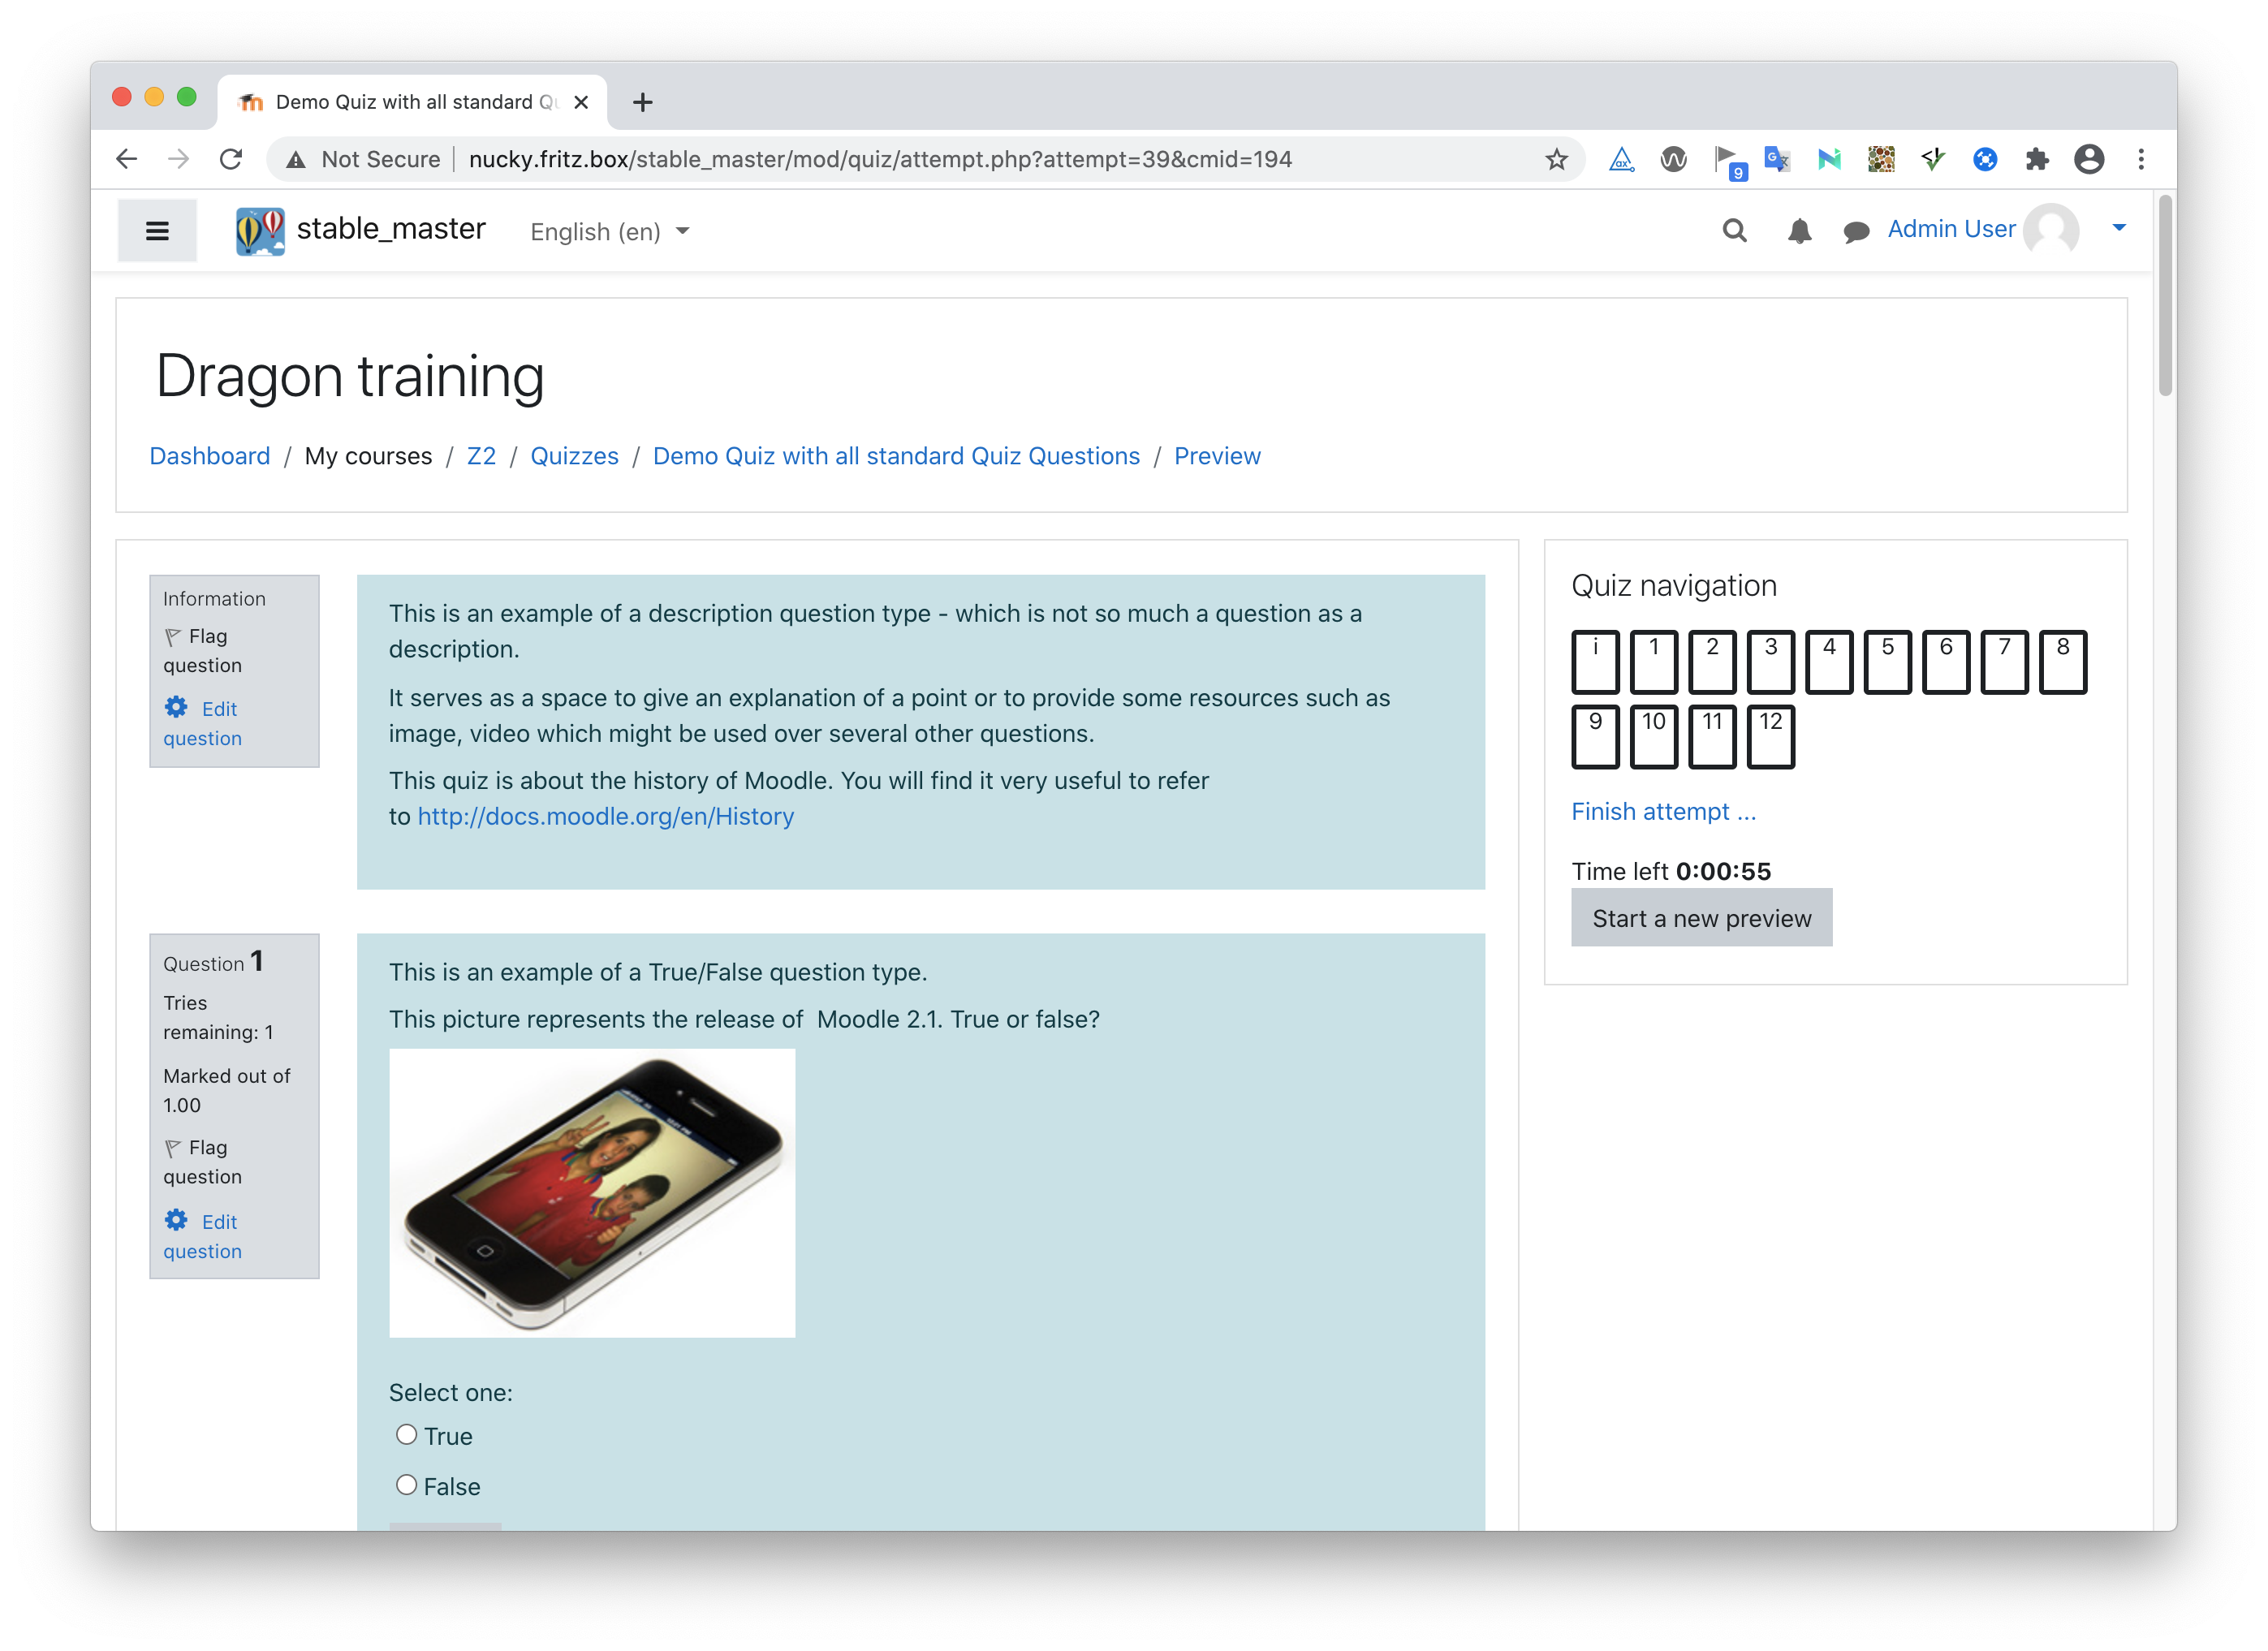The height and width of the screenshot is (1651, 2268).
Task: Open the hamburger side navigation menu
Action: point(157,231)
